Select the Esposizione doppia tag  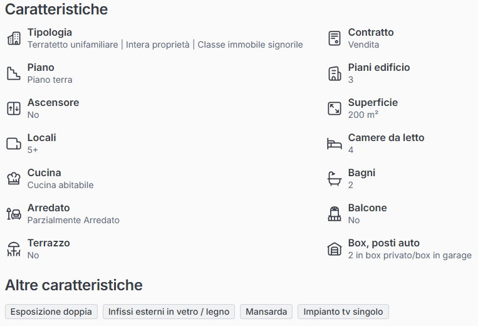point(51,312)
